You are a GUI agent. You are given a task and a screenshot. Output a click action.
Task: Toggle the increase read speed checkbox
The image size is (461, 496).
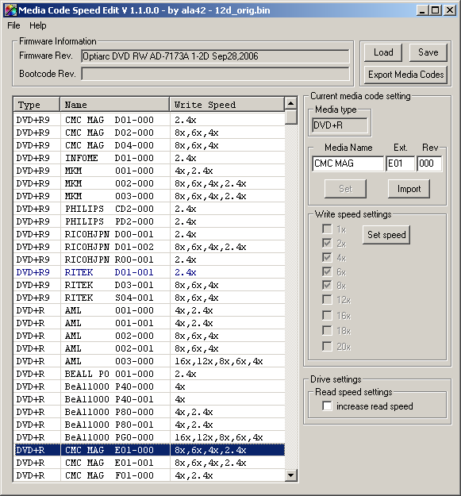click(x=327, y=406)
